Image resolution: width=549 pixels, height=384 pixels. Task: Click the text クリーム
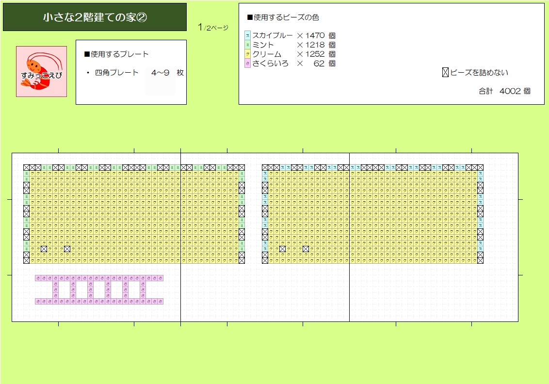click(x=267, y=54)
